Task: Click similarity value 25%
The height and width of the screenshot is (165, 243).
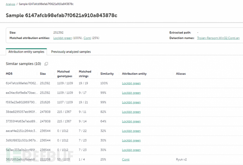Action: [x=103, y=160]
